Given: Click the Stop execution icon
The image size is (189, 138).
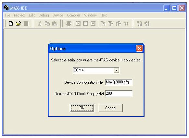Looking at the screenshot, I should (93, 23).
